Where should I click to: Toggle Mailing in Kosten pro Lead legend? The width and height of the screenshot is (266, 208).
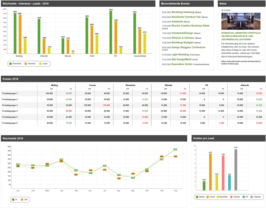tap(200, 197)
